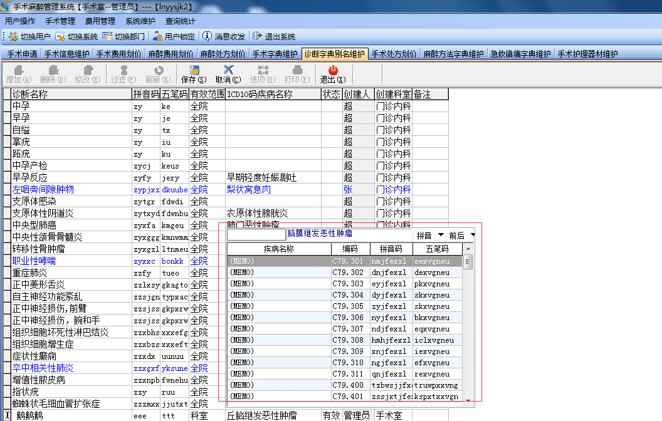Click the 删除(D) delete icon
The image size is (662, 421).
53,70
